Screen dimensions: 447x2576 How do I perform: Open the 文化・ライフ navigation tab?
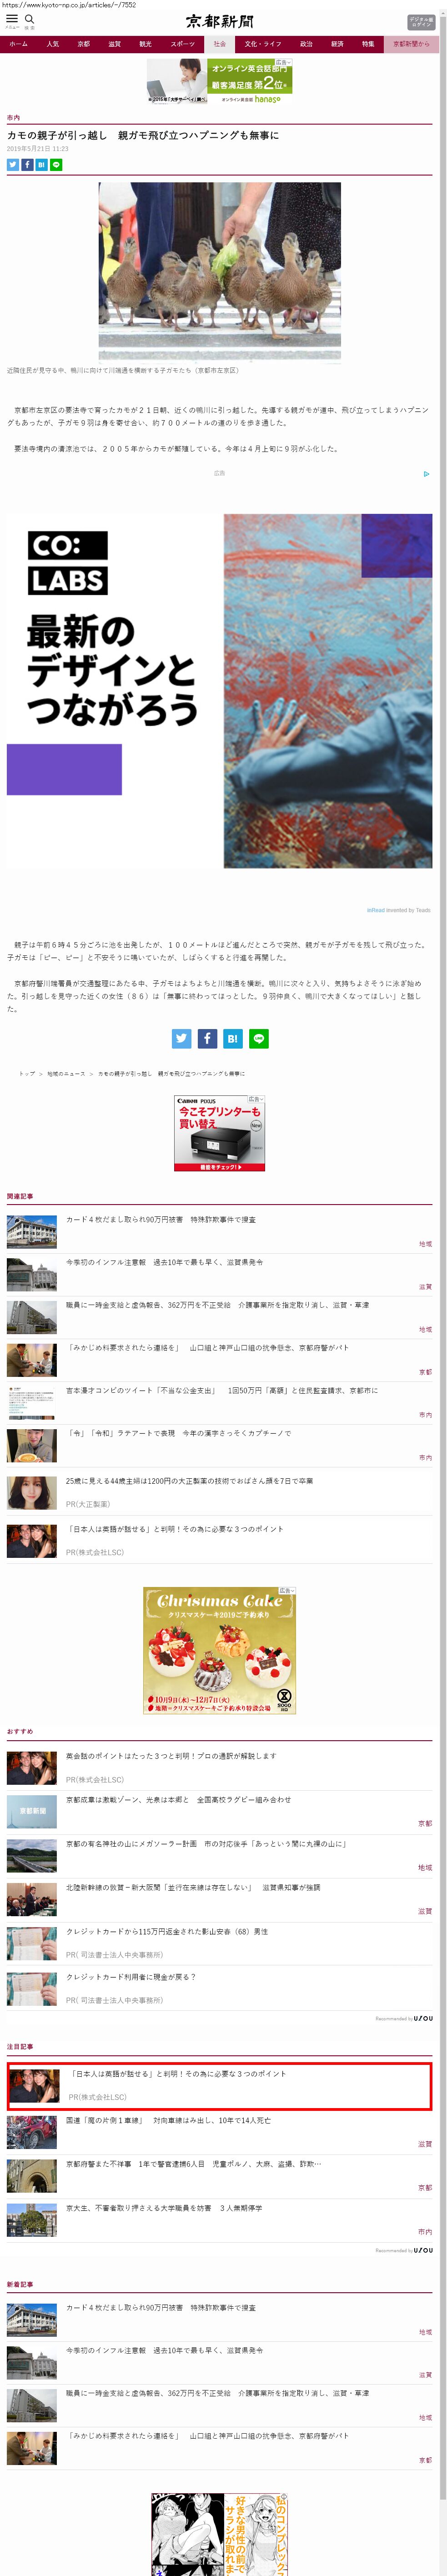point(263,44)
